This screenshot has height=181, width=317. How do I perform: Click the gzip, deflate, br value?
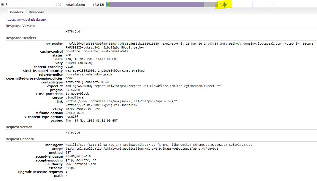81,160
